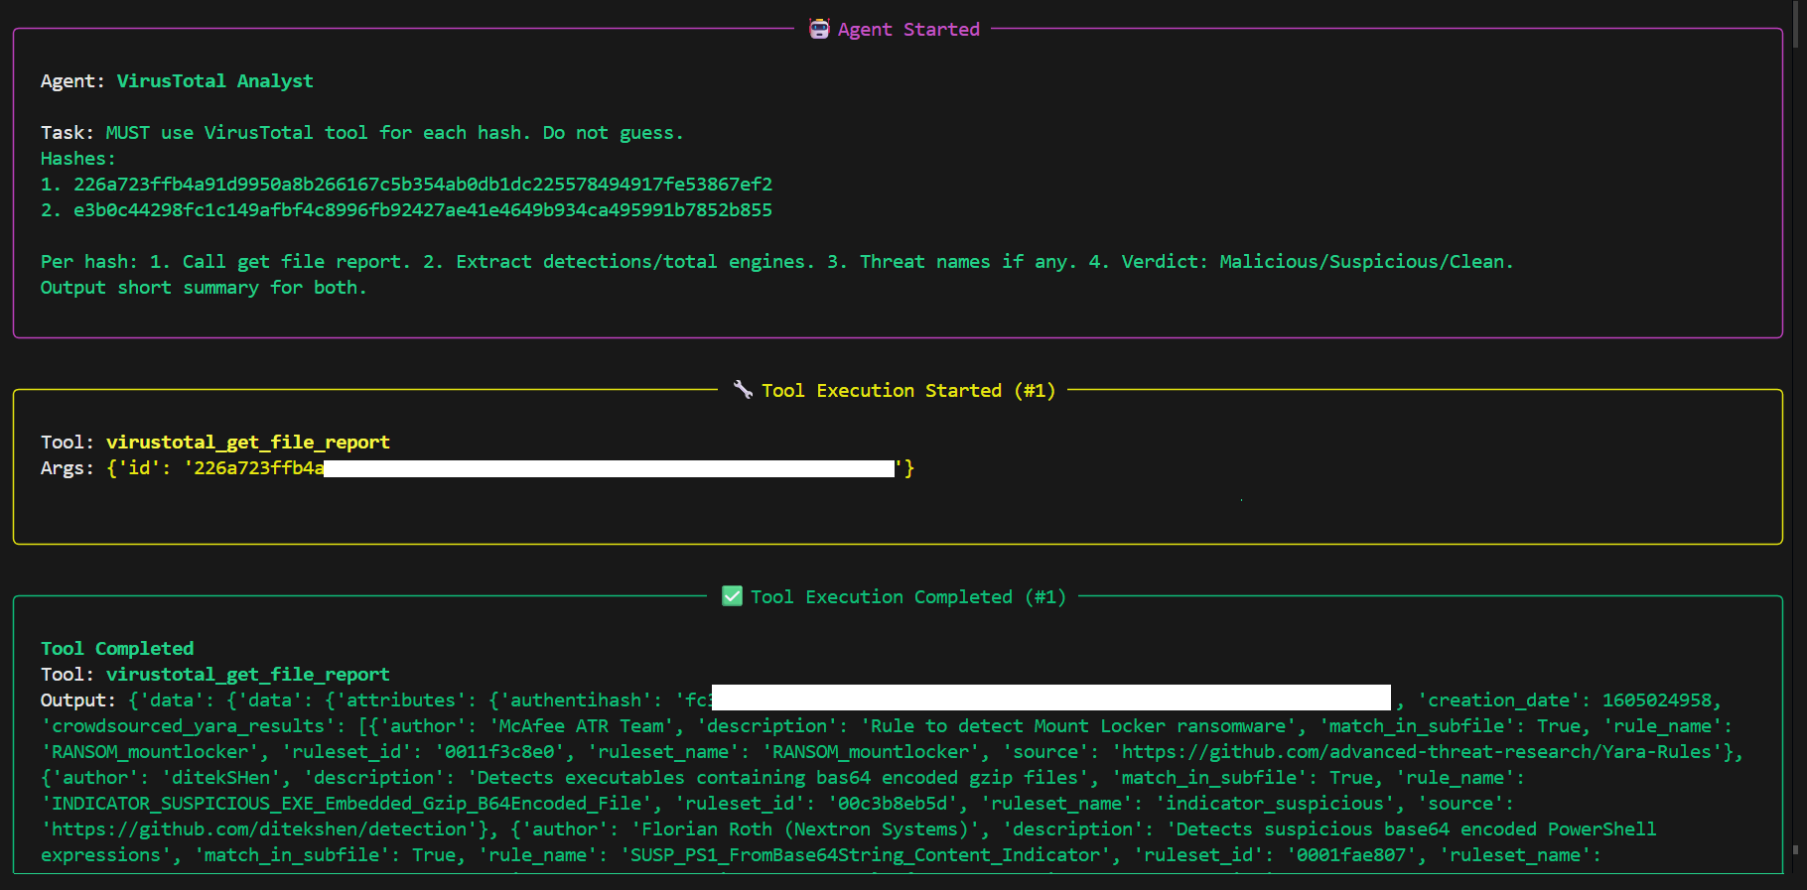Click the robot icon beside Agent Started
This screenshot has width=1807, height=890.
[819, 29]
